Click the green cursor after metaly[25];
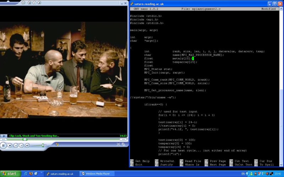Screen dimensions: 284x177 pos(193,58)
